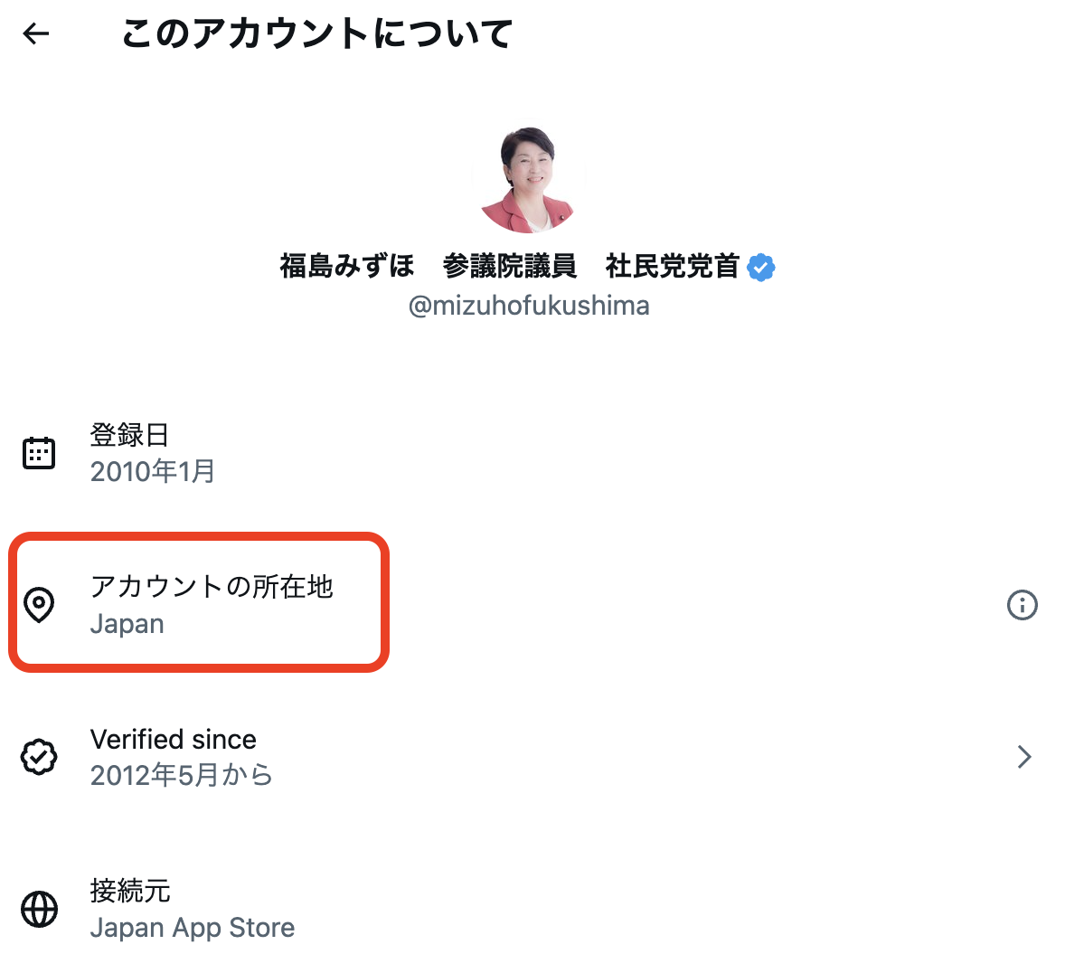Screen dimensions: 1065x973
Task: Open the profile photo thumbnail
Action: (529, 179)
